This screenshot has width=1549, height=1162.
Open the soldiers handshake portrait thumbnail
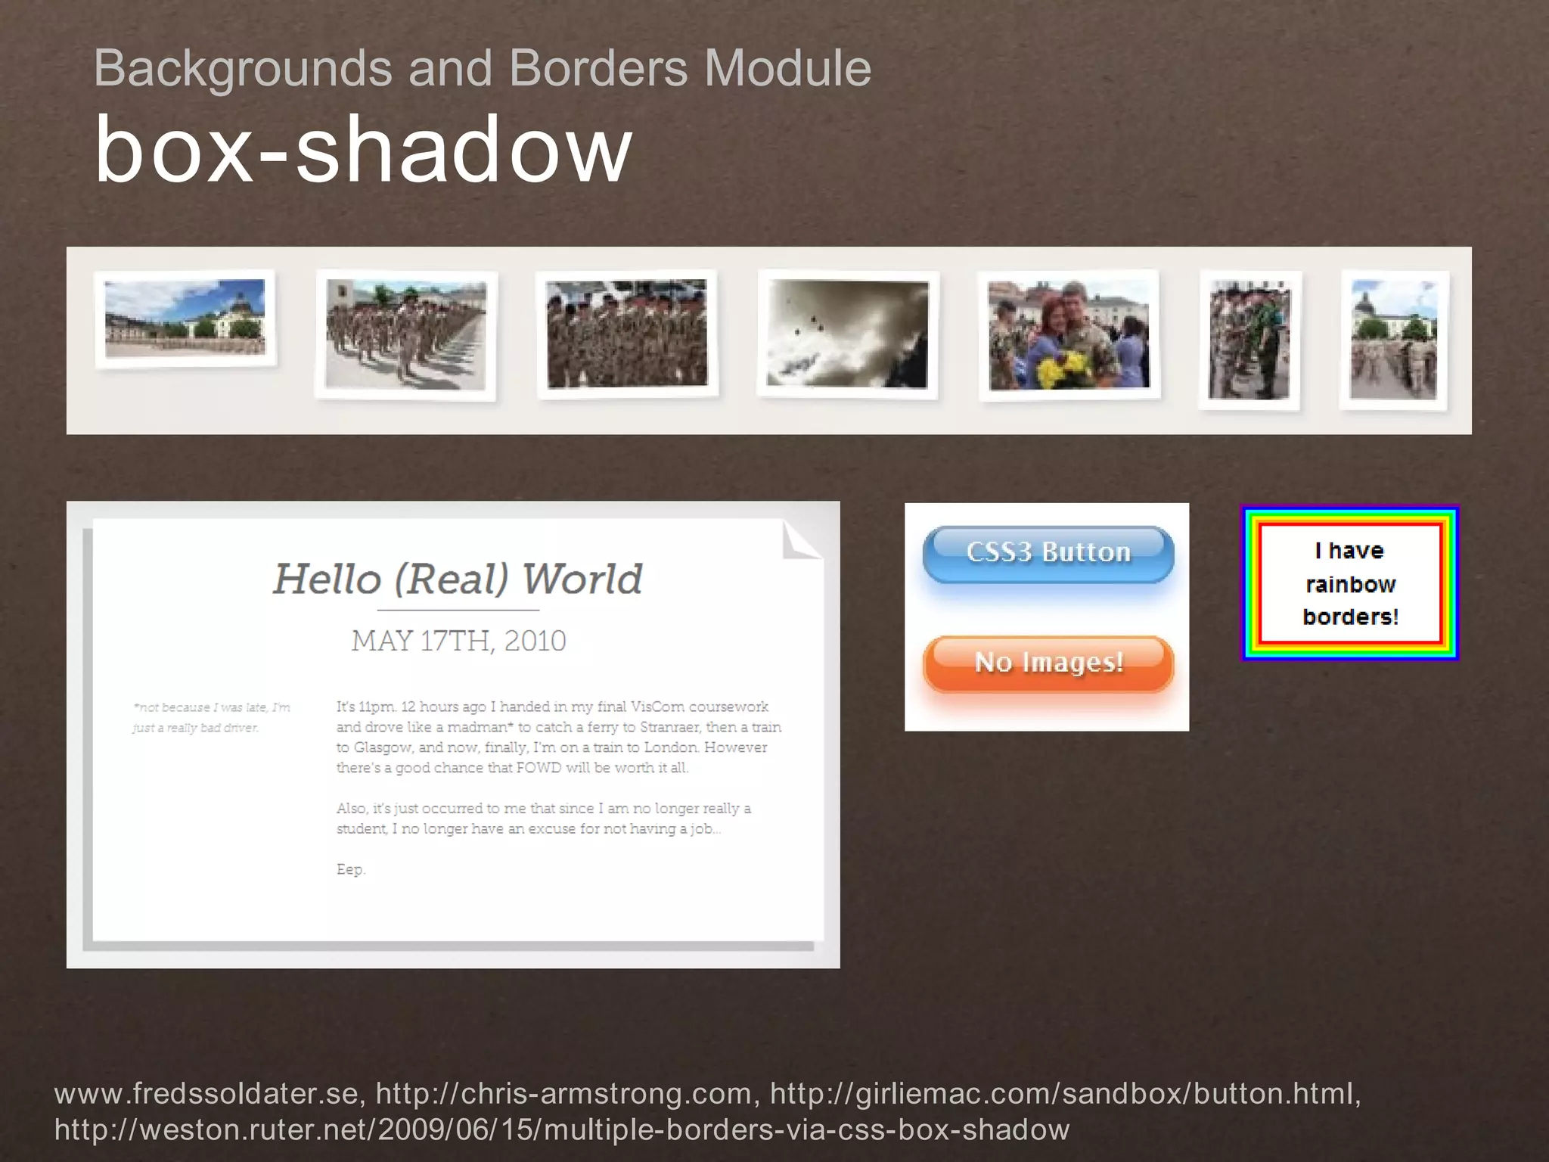click(x=1249, y=340)
